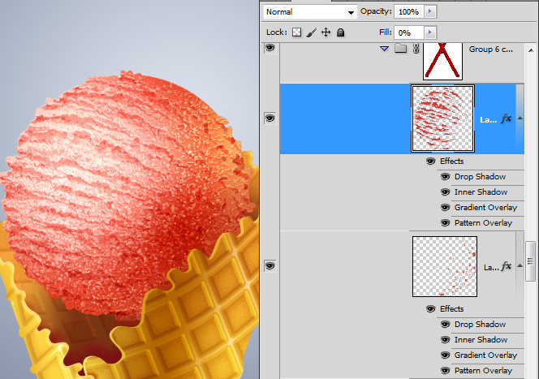
Task: Click the selected layer's striped scoop thumbnail
Action: (442, 118)
